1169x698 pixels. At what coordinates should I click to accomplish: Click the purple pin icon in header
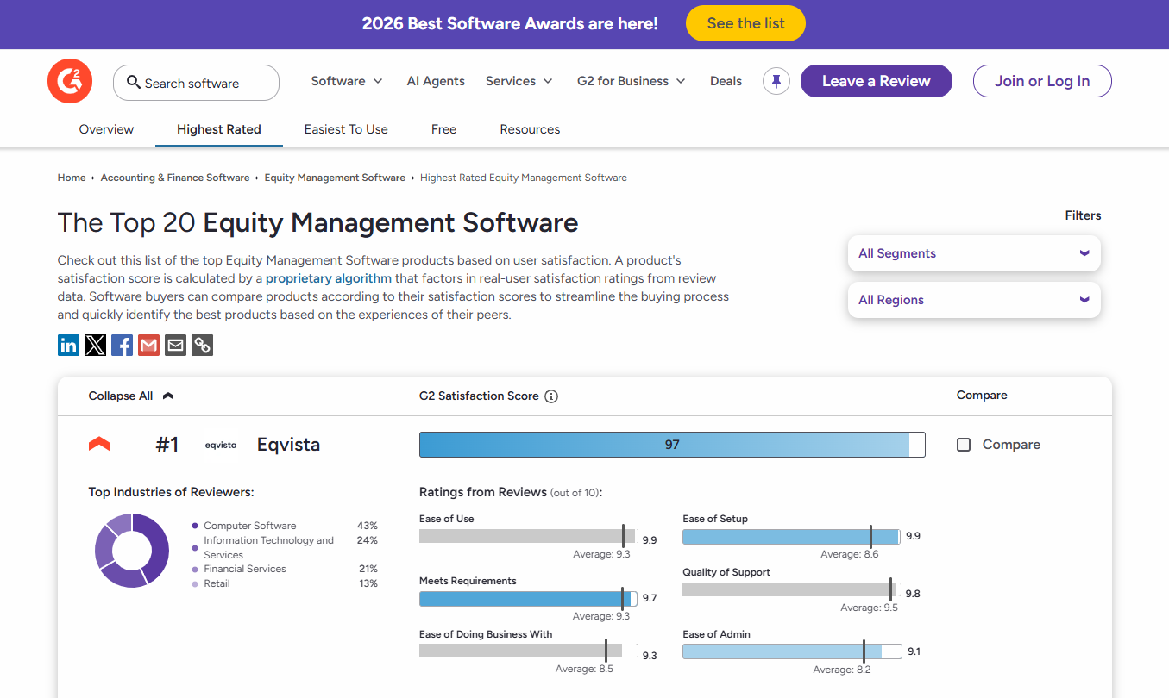coord(776,81)
